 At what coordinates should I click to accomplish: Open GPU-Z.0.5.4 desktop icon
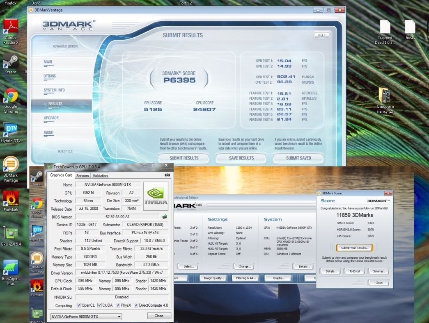[11, 236]
